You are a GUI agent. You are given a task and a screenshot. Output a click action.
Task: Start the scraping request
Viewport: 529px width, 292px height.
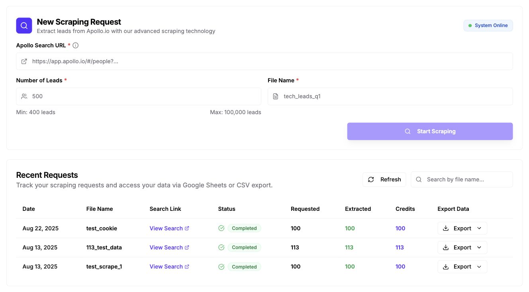(430, 131)
